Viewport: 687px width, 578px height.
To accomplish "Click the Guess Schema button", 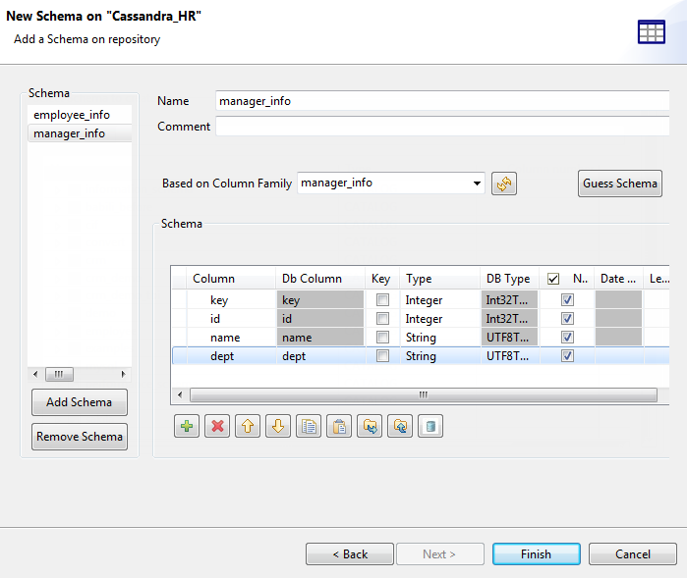I will [620, 184].
